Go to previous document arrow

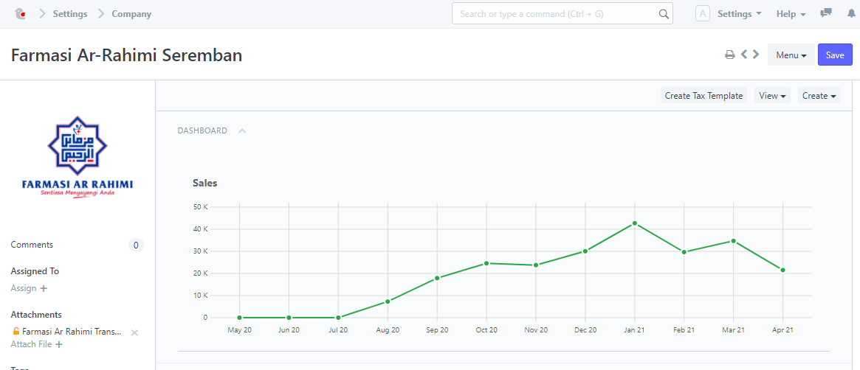coord(744,55)
